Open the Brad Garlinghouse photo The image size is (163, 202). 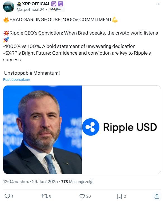[42, 130]
